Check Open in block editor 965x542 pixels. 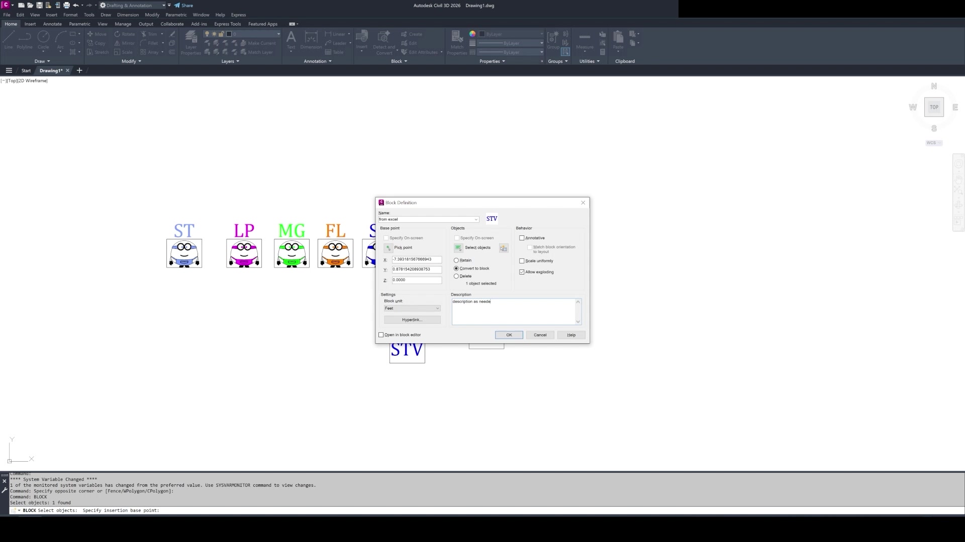point(381,335)
